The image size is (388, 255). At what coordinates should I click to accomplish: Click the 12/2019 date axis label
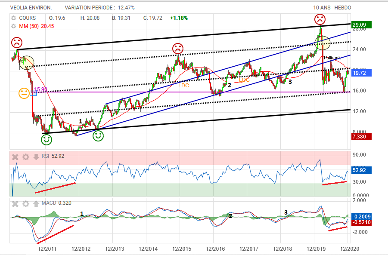(x=316, y=249)
